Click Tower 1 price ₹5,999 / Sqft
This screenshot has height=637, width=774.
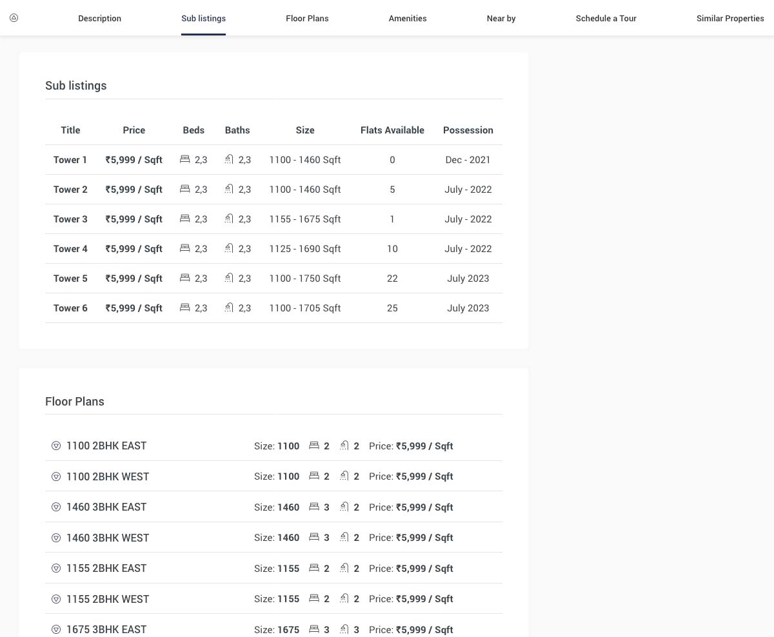(134, 160)
